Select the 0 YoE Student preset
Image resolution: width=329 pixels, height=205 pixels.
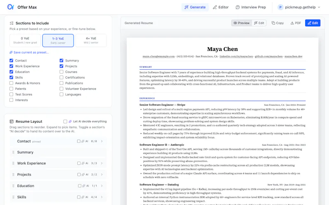tap(25, 40)
